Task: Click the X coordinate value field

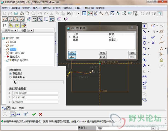Action: (35, 93)
